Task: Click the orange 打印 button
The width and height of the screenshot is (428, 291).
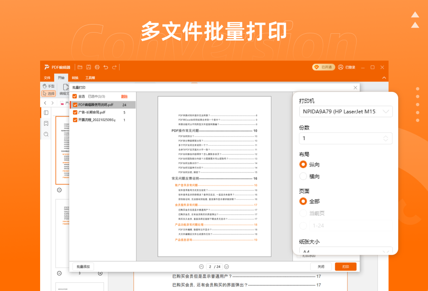Action: coord(345,266)
